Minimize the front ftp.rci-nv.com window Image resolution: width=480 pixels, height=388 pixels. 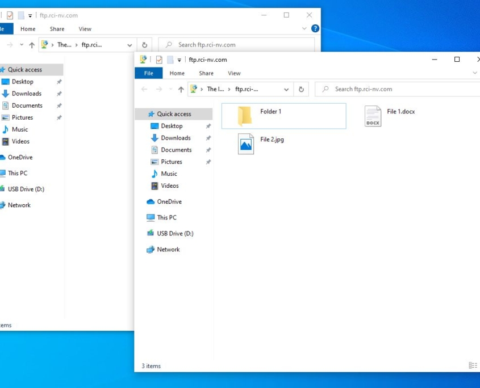435,60
